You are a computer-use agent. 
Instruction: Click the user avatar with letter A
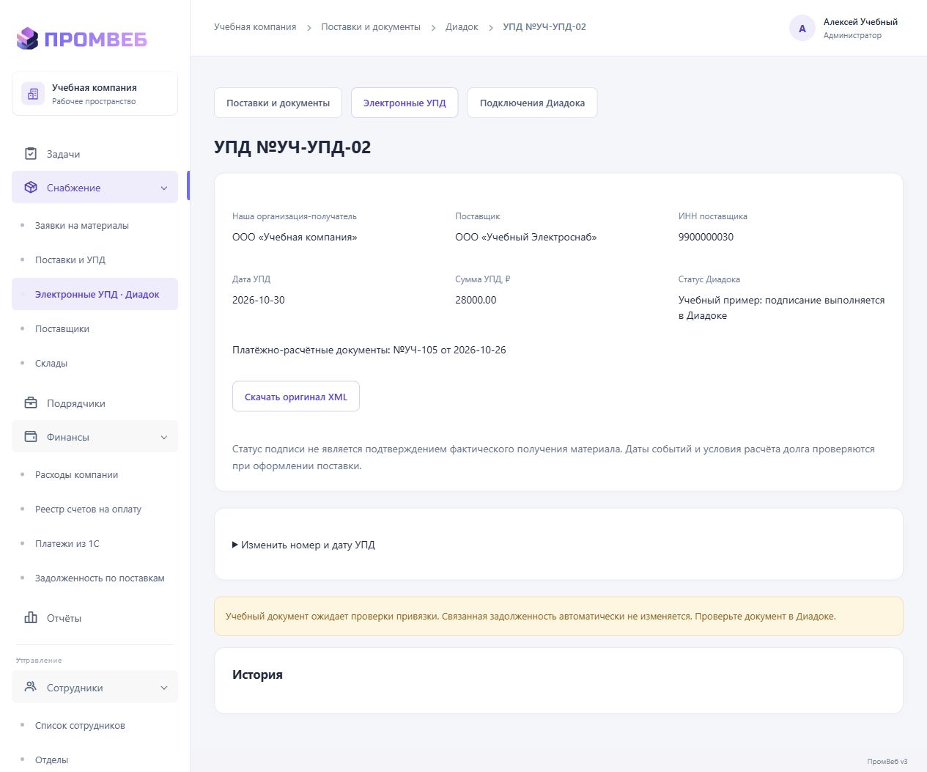(x=802, y=29)
